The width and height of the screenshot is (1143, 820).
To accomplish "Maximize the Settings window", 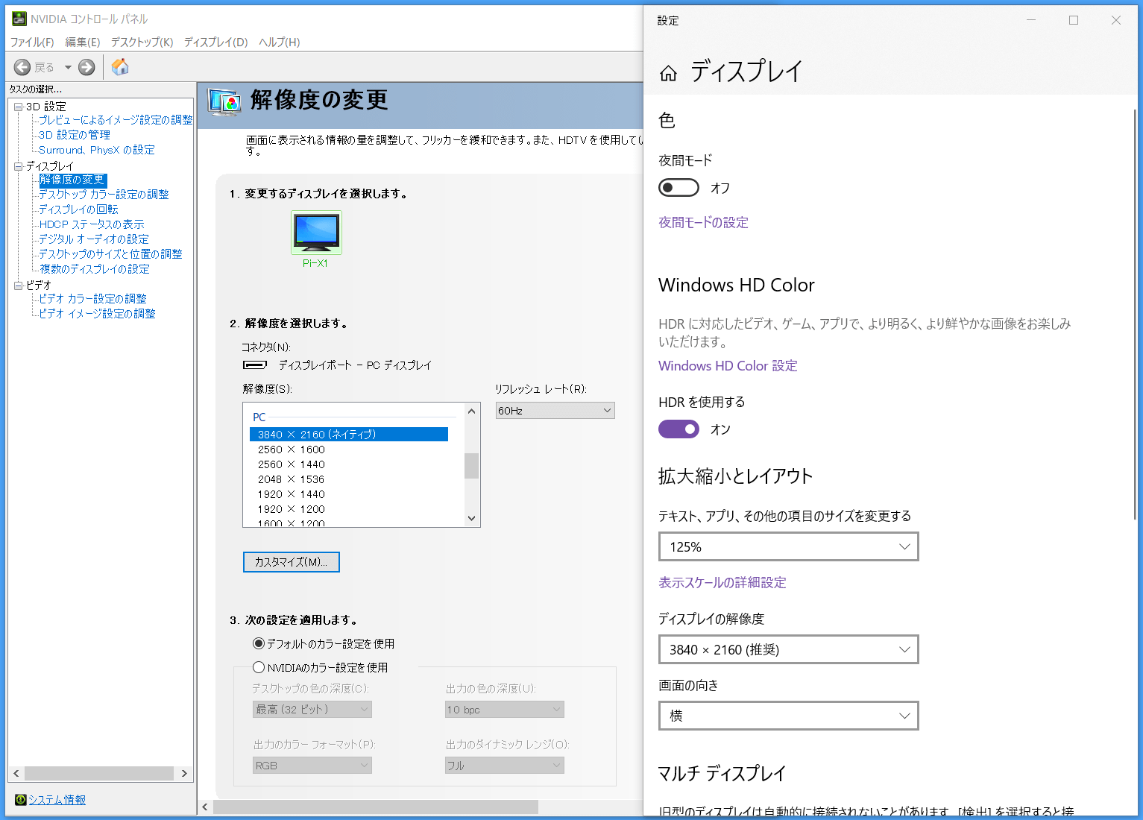I will point(1074,20).
